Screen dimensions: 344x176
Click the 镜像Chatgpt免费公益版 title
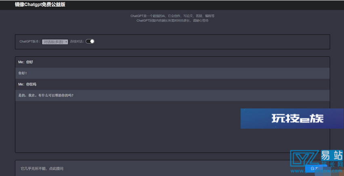[x=40, y=4]
